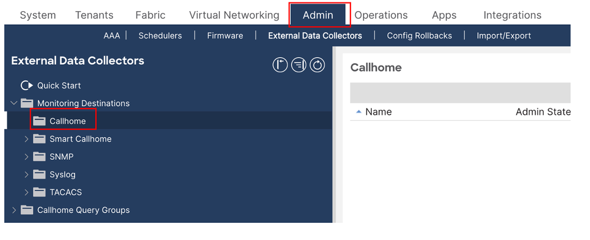The height and width of the screenshot is (240, 590).
Task: Switch to the Virtual Networking tab
Action: coord(234,15)
